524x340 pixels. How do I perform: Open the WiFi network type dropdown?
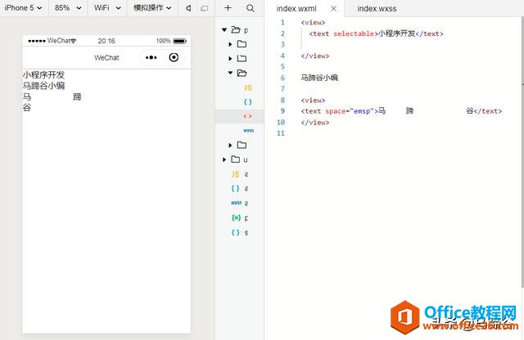coord(106,8)
